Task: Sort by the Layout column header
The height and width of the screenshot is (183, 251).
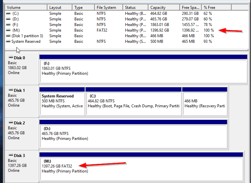Action: [x=60, y=8]
